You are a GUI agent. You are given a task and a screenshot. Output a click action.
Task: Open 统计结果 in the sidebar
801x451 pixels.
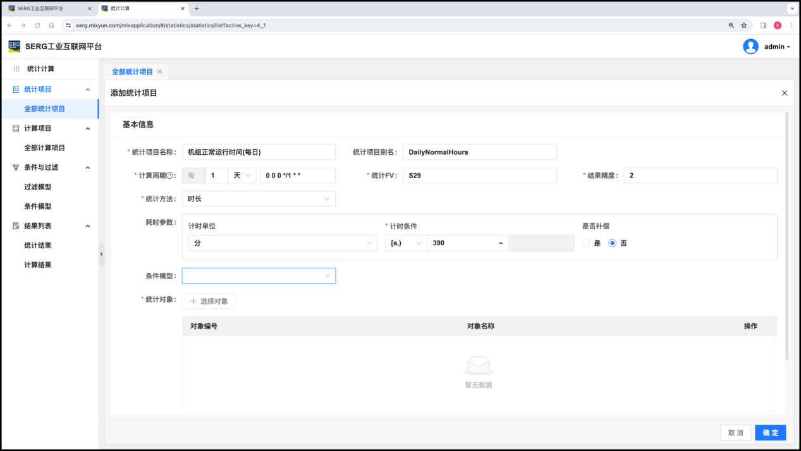38,246
